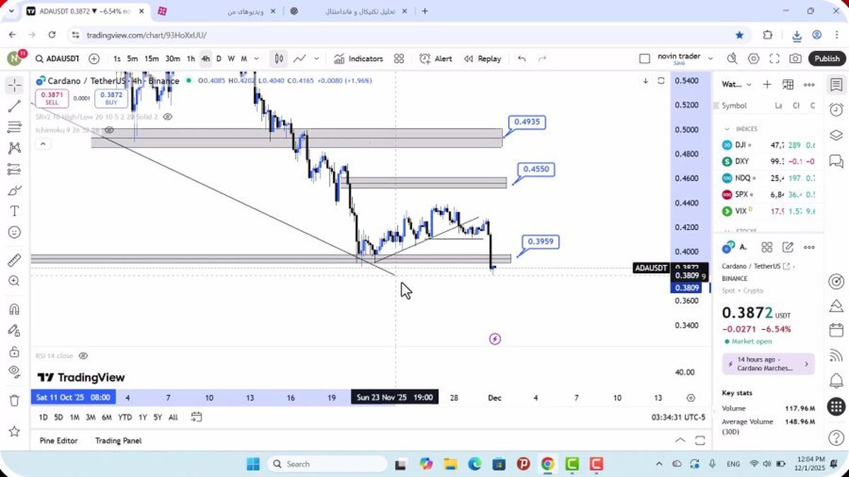Open the forecasting and measurement tools

[x=14, y=169]
